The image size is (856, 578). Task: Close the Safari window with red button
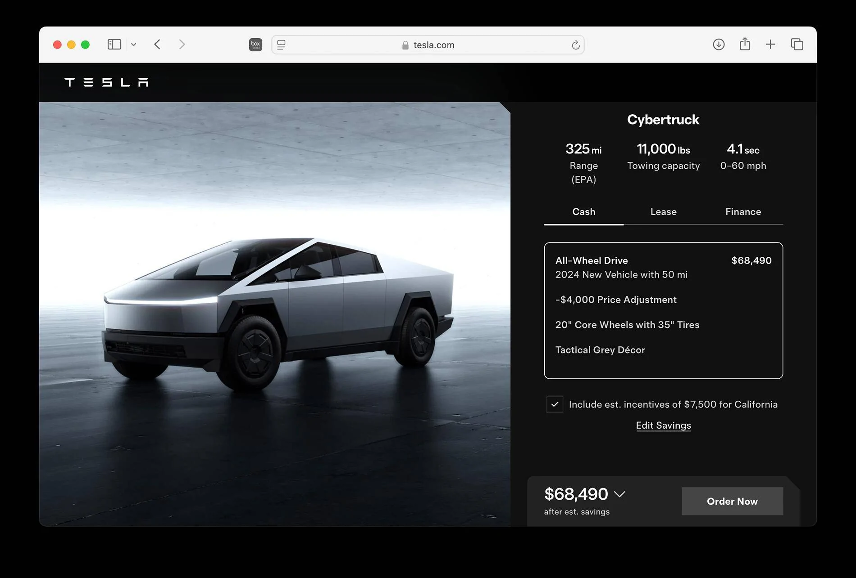(57, 45)
